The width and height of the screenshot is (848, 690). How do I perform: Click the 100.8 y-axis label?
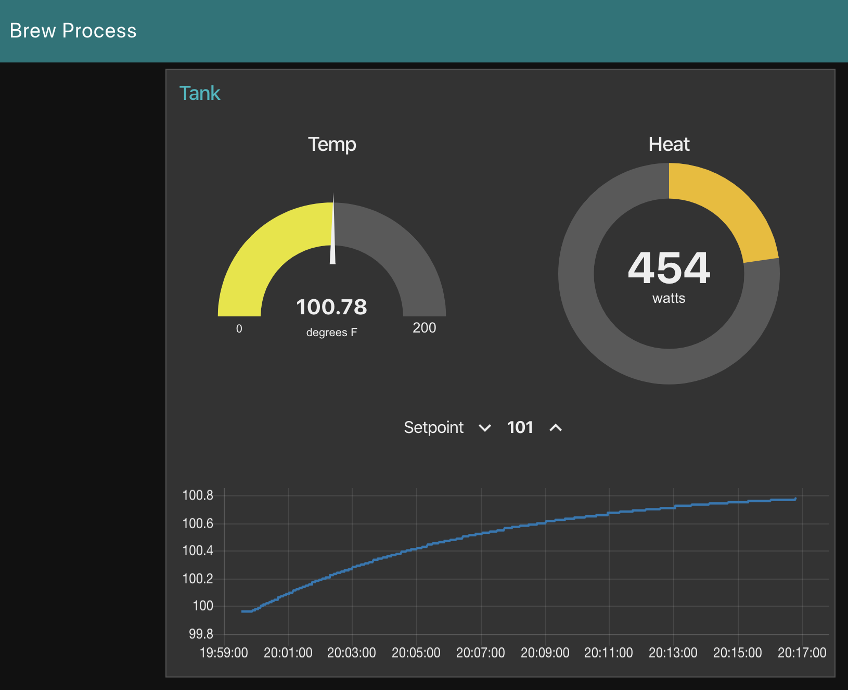[198, 495]
